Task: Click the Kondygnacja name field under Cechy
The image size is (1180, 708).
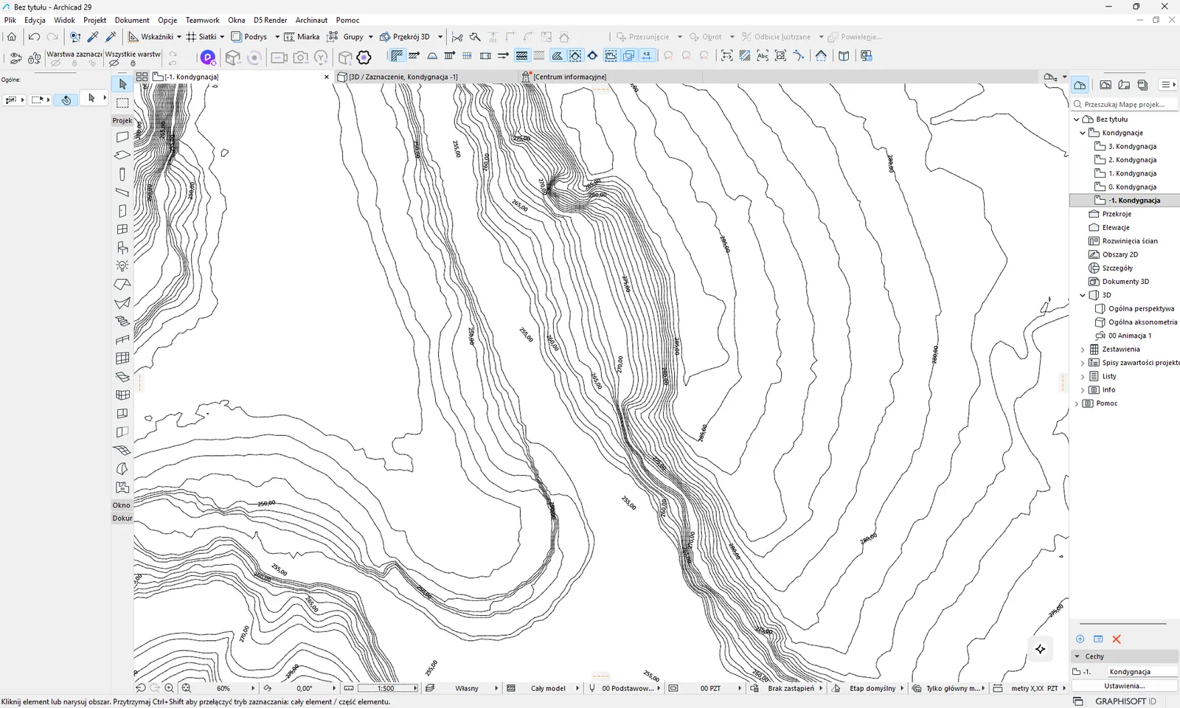Action: (x=1142, y=672)
